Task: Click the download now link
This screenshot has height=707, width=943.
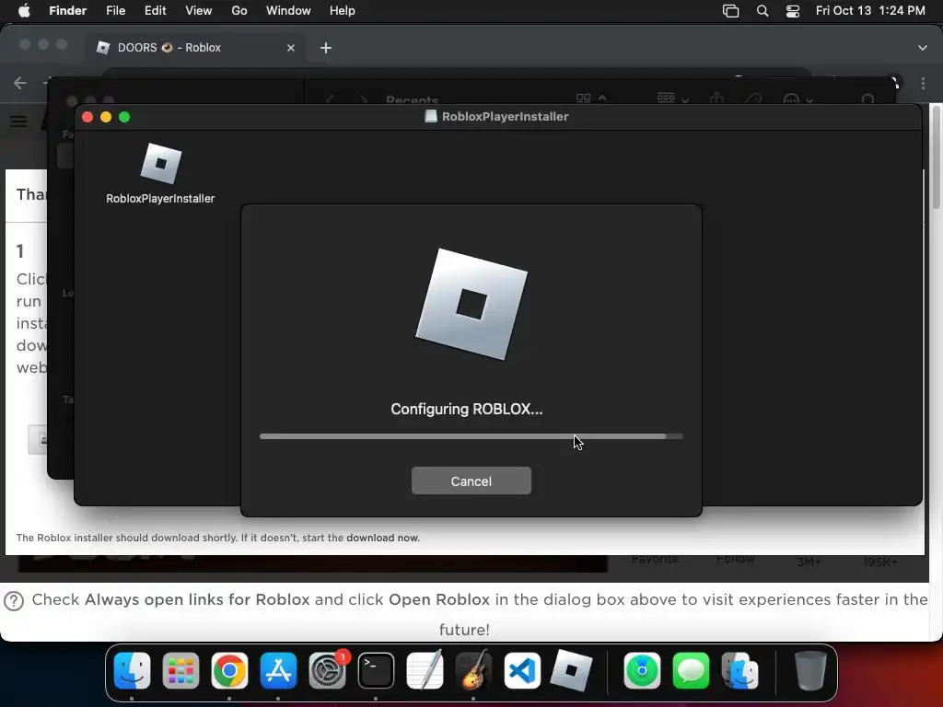Action: 382,538
